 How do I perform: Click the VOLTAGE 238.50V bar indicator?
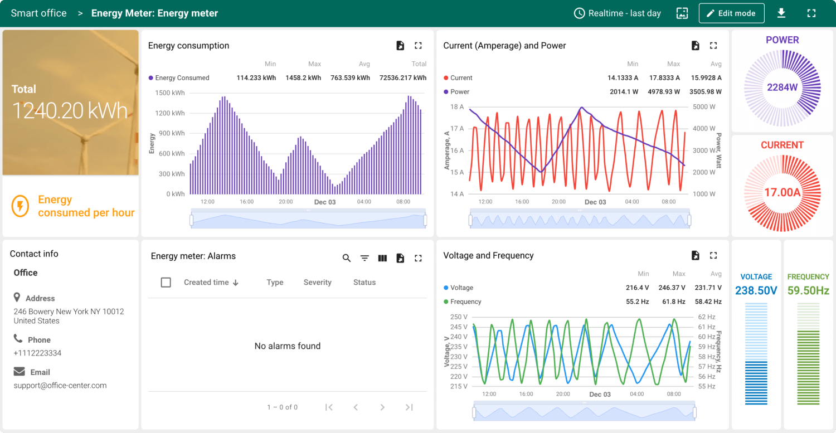coord(756,354)
